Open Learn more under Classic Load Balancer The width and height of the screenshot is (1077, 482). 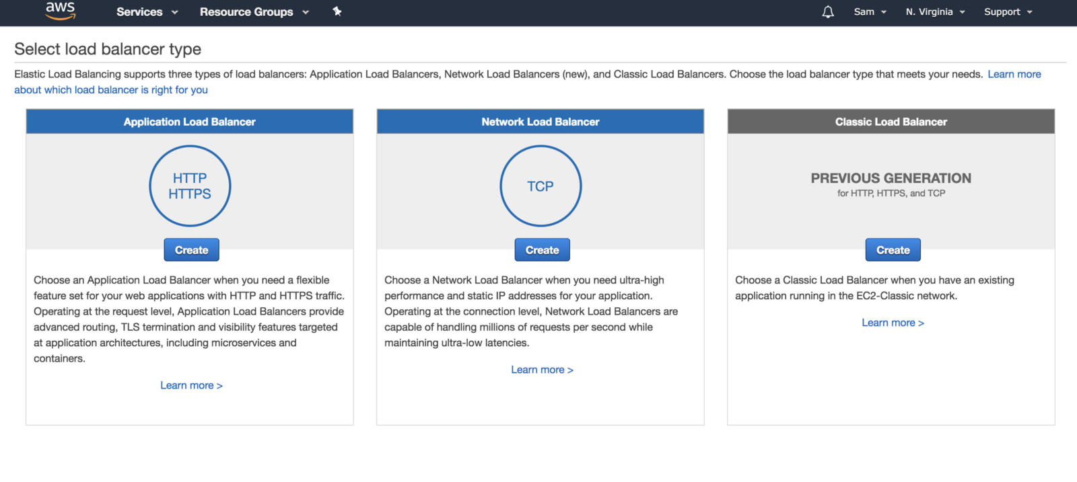point(893,323)
